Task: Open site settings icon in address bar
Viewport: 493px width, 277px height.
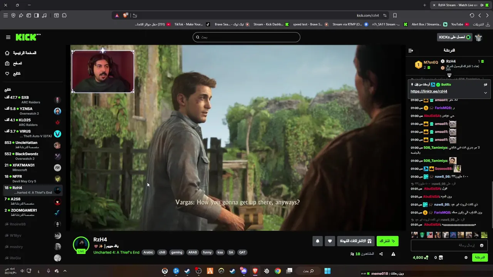Action: coord(385,15)
